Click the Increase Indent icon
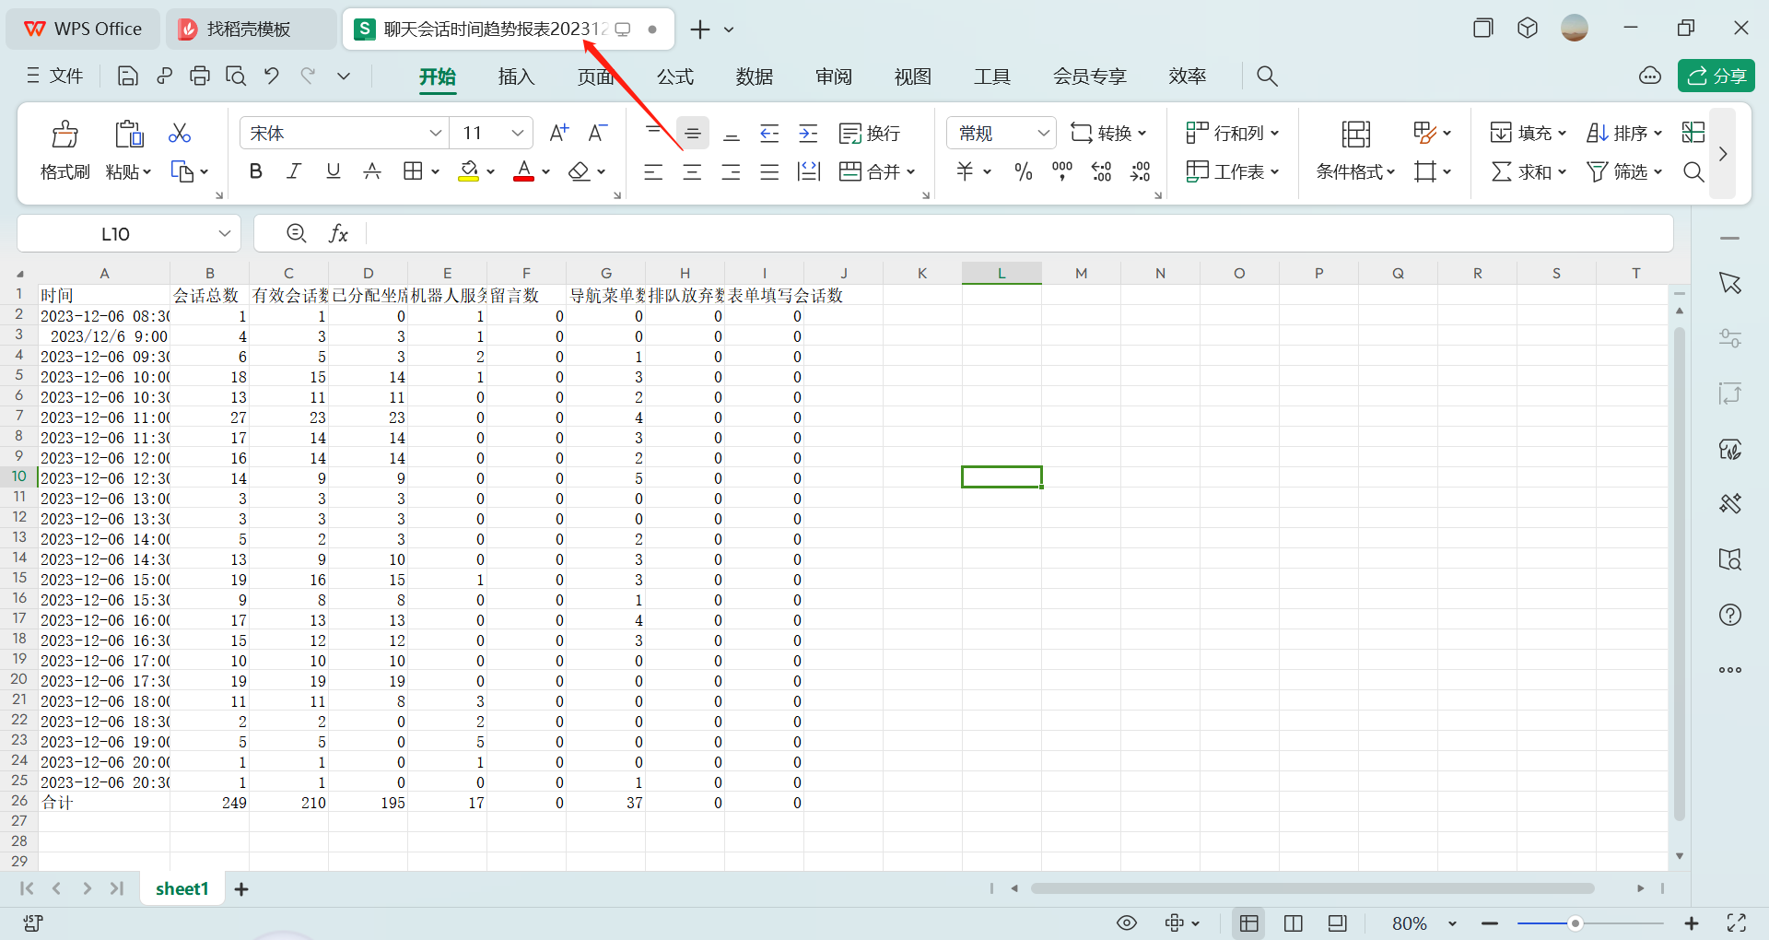 click(x=808, y=134)
